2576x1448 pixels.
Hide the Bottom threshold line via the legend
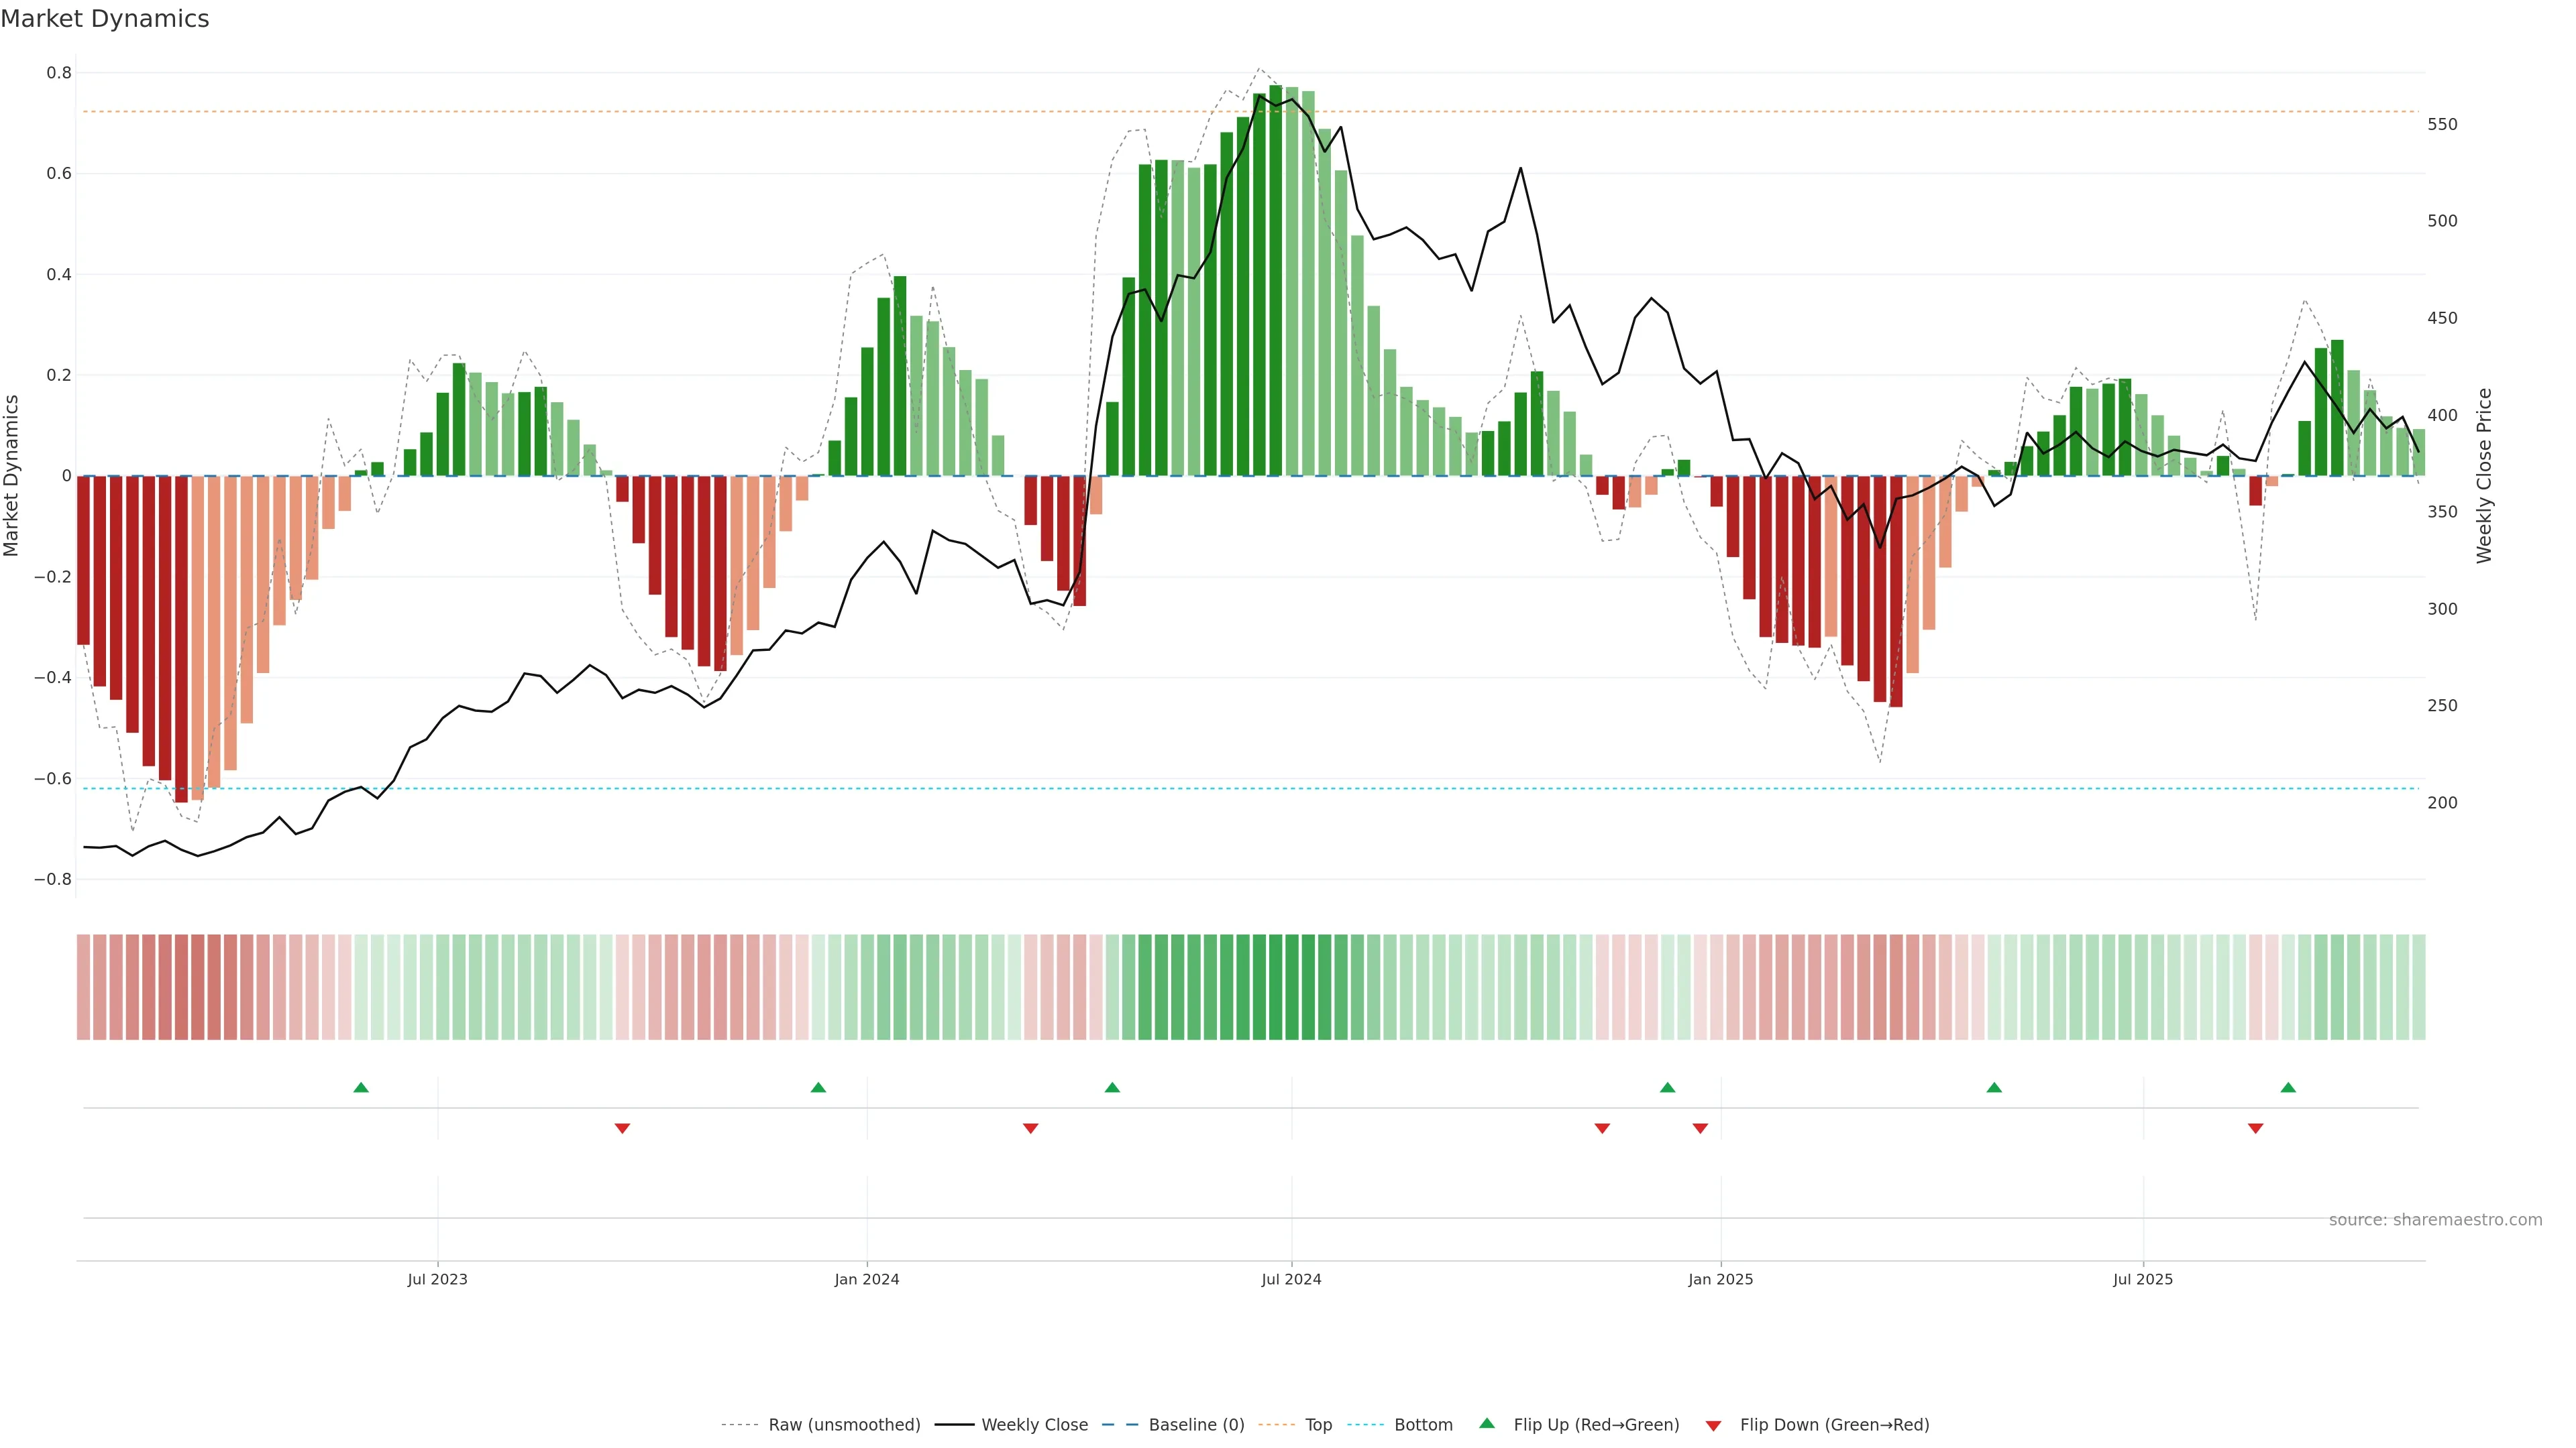[x=1423, y=1425]
